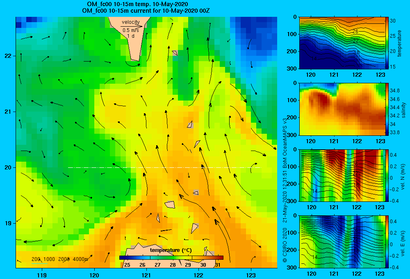The width and height of the screenshot is (410, 279).
Task: Click the '200 1000 2000 4000m' depth legend
Action: pyautogui.click(x=60, y=259)
